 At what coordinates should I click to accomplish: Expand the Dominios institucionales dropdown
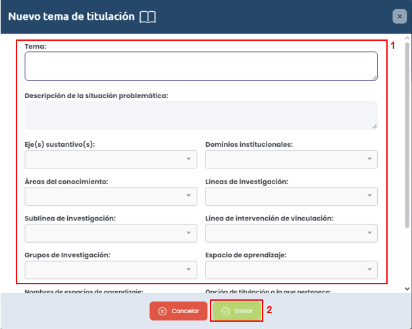pyautogui.click(x=291, y=159)
